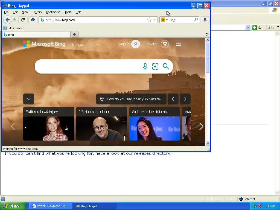Click the Bing - Mypal taskbar button
This screenshot has height=210, width=280.
click(95, 206)
